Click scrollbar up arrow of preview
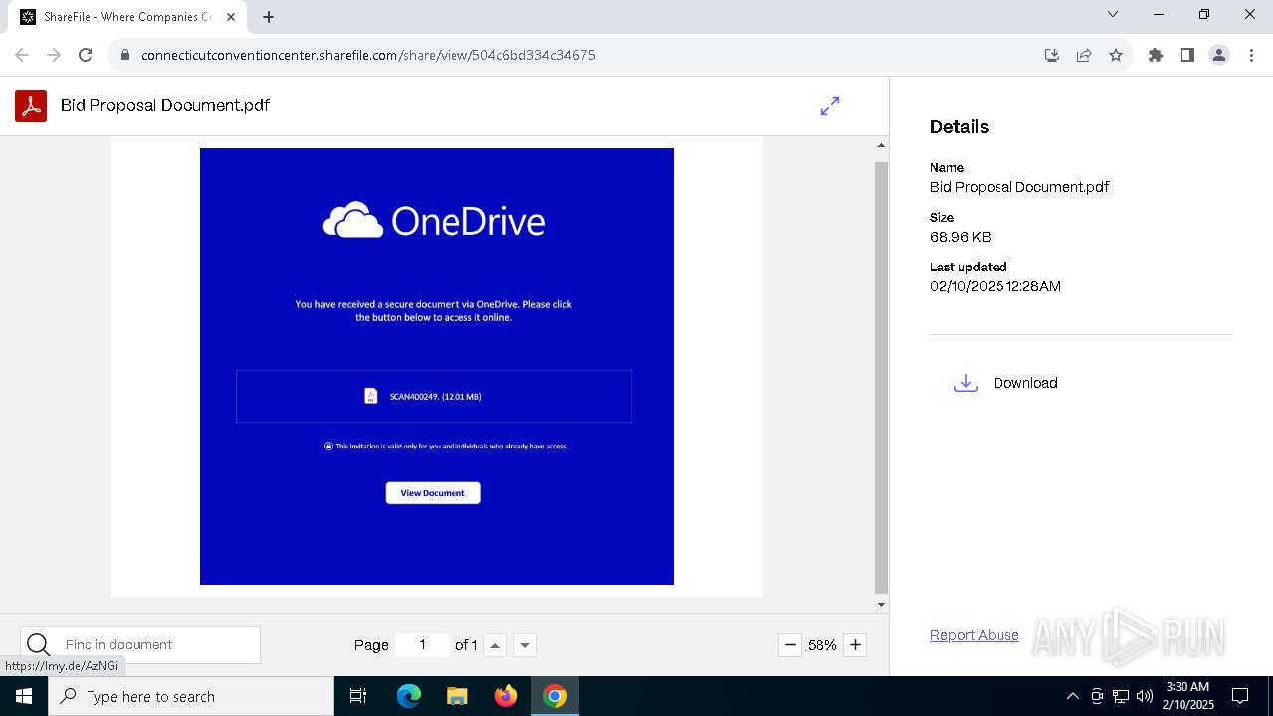This screenshot has width=1273, height=716. click(881, 145)
